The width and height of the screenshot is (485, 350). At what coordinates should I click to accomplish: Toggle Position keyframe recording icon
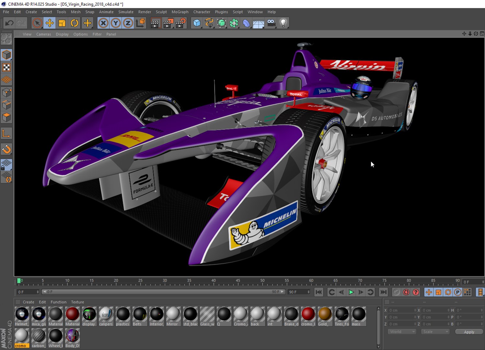tap(429, 292)
